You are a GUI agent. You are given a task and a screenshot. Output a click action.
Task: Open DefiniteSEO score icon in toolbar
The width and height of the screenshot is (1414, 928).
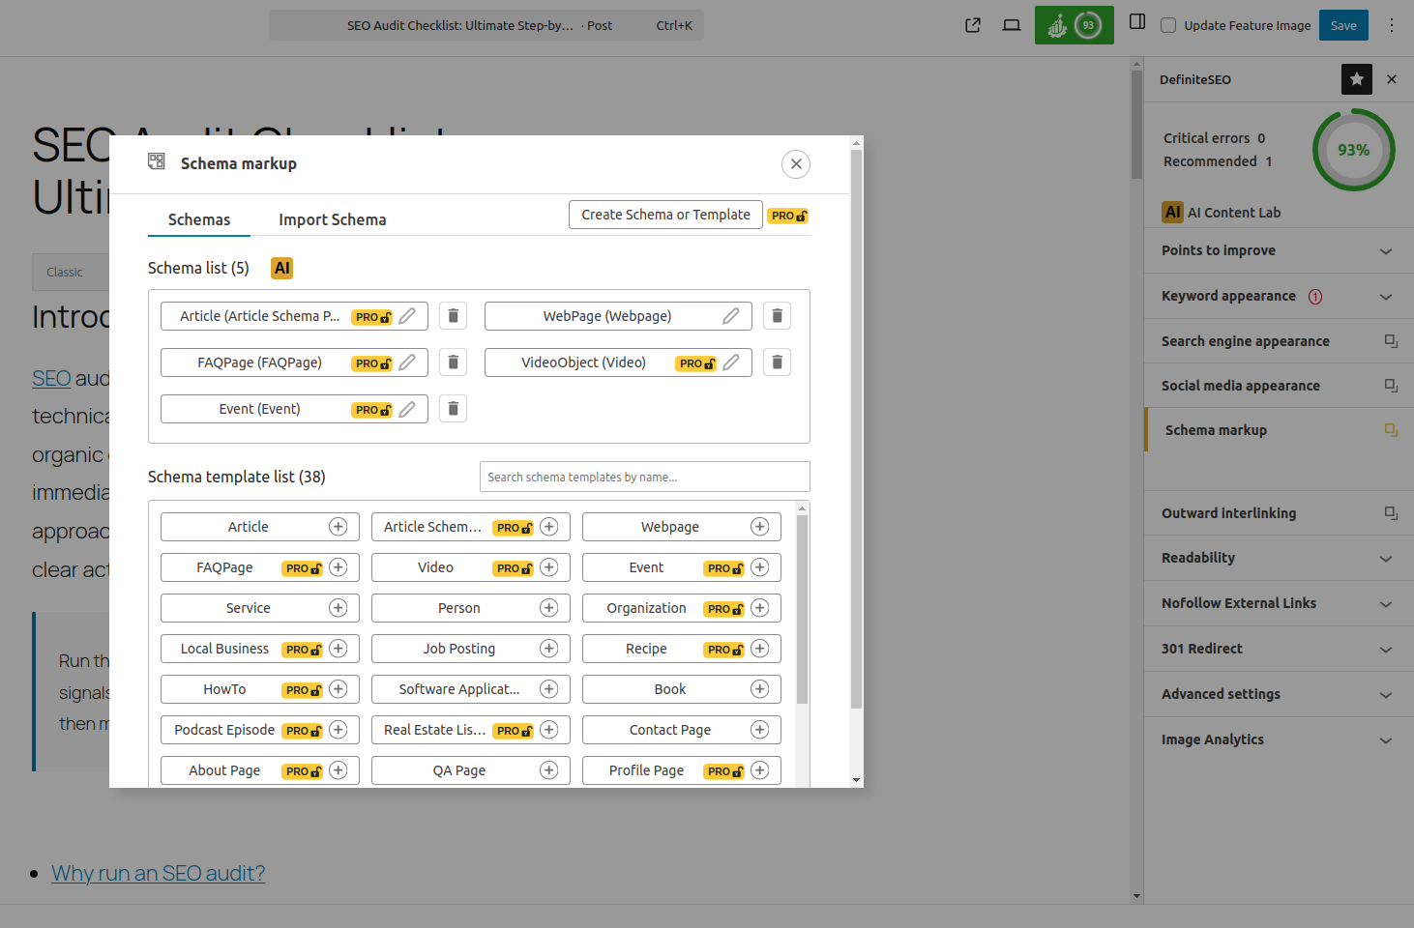1074,25
